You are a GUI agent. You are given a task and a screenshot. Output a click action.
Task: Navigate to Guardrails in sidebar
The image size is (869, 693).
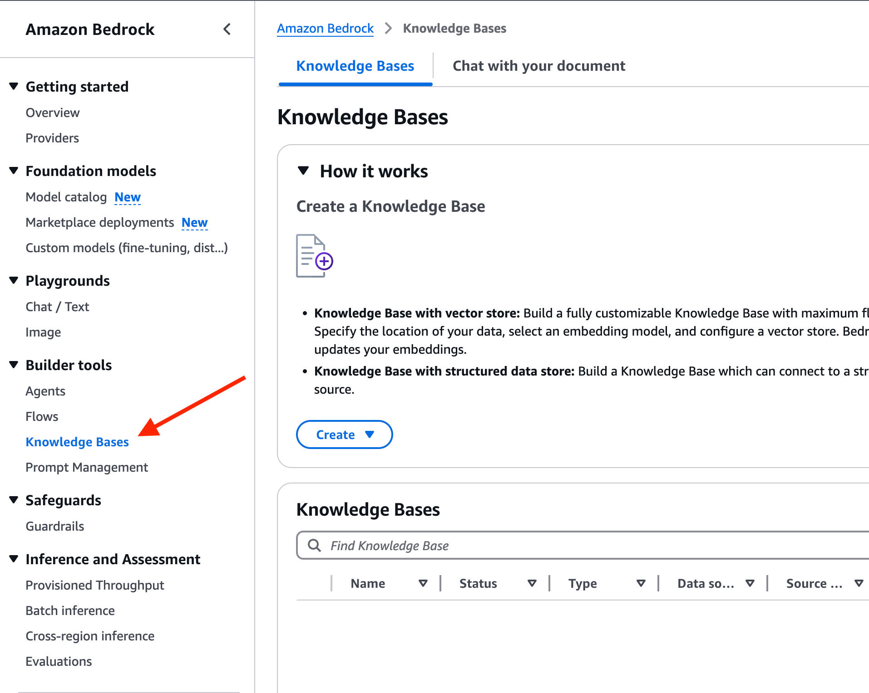pyautogui.click(x=55, y=526)
